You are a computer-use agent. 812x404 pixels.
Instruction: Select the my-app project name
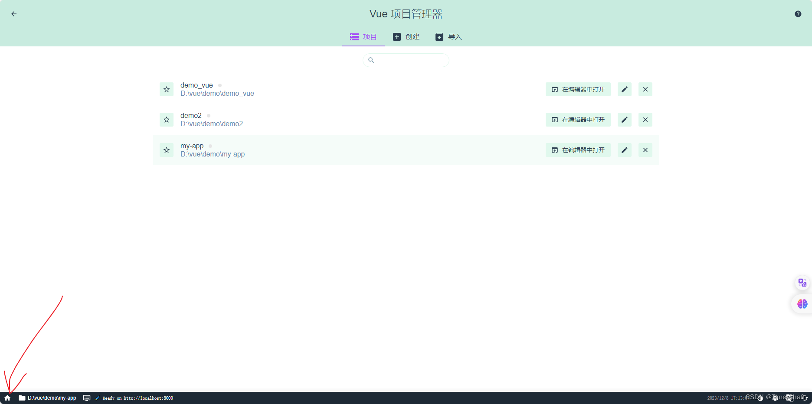click(x=192, y=146)
